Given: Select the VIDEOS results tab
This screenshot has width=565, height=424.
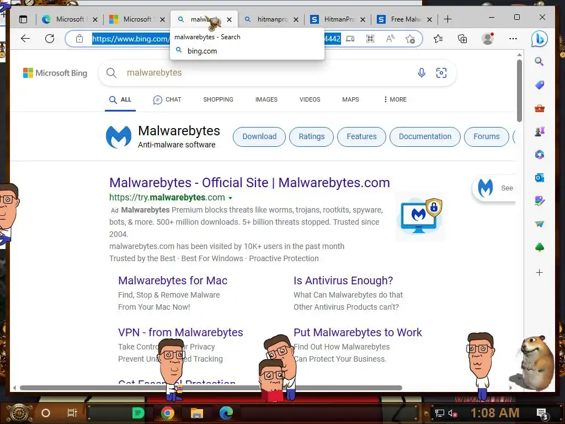Looking at the screenshot, I should [x=310, y=99].
